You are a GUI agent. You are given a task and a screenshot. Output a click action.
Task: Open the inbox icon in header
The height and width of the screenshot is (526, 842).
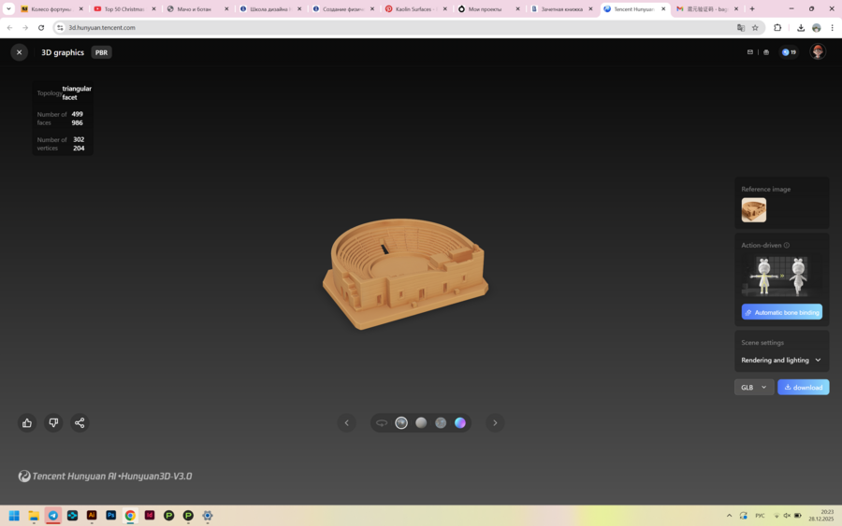[750, 52]
